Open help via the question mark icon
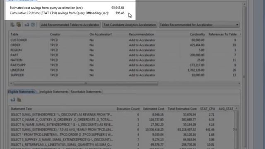 (33, 25)
